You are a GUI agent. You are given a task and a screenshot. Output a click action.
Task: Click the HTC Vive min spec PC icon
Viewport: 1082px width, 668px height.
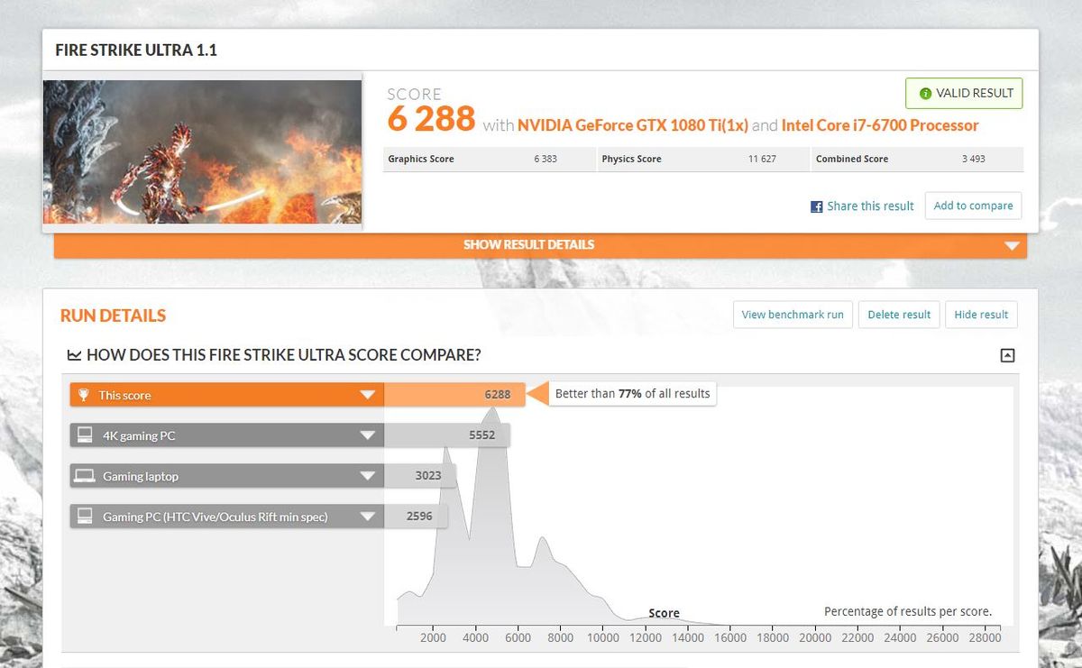point(85,517)
